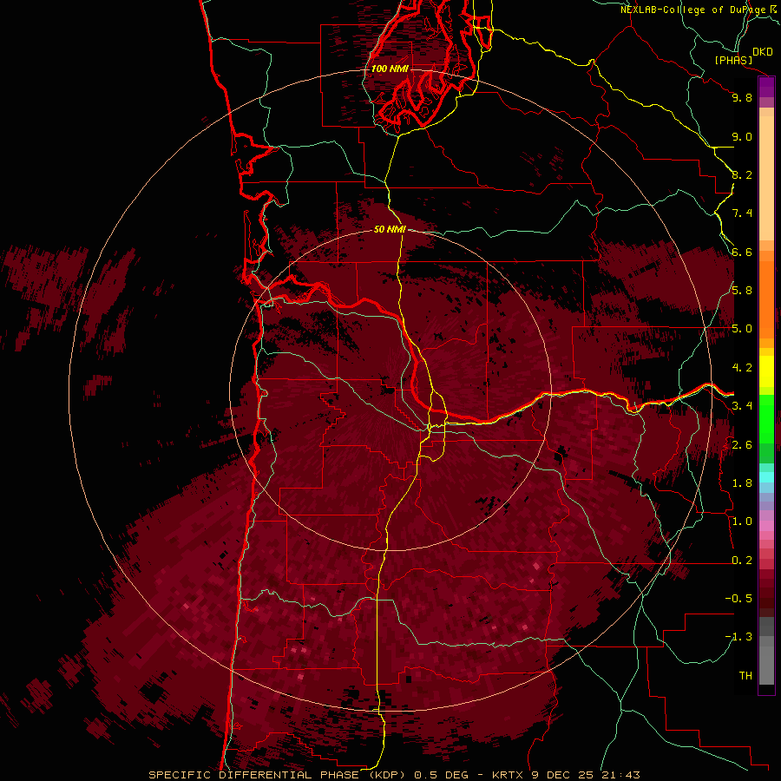Click the KRTX 9 DEC 25 21:43 timestamp
The width and height of the screenshot is (781, 781).
pos(566,775)
